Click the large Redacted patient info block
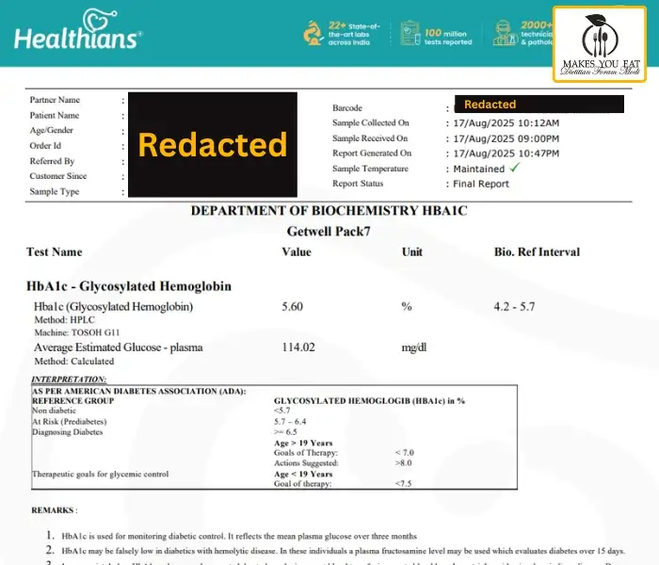The image size is (659, 565). pyautogui.click(x=212, y=144)
